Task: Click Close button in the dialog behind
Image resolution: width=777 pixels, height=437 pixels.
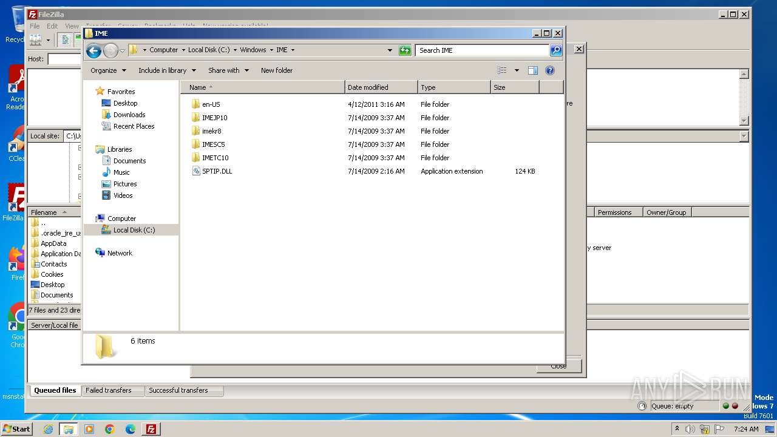Action: (x=558, y=366)
